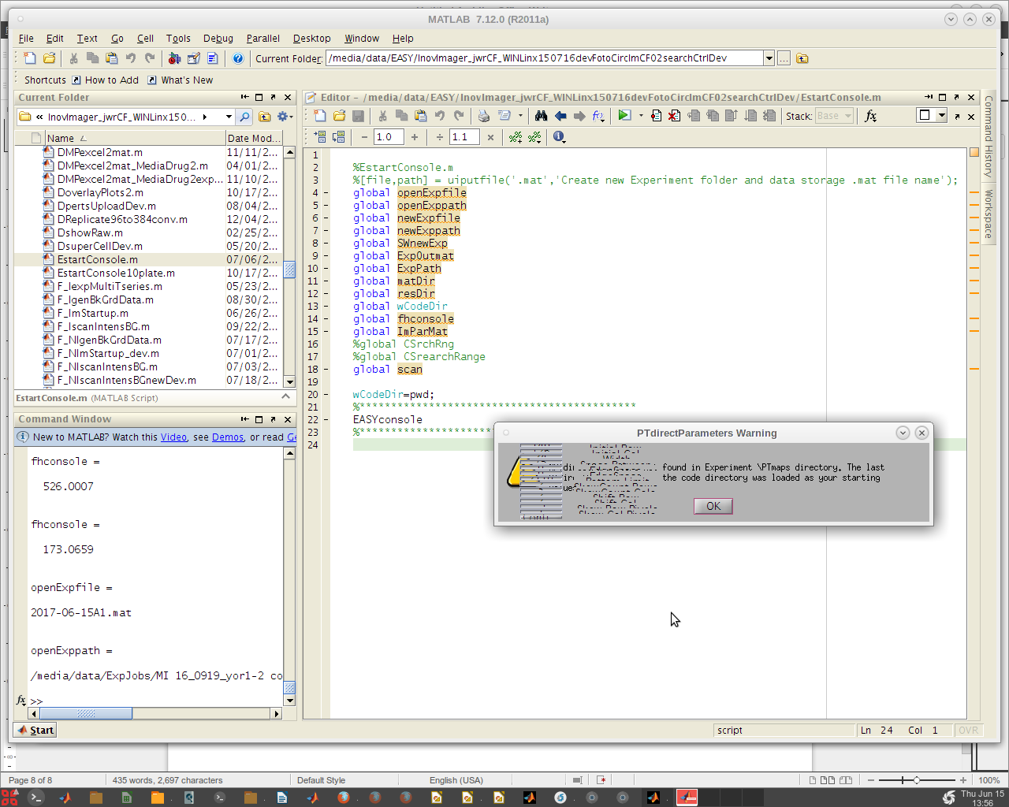Expand the Current Folder gear actions dropdown
The height and width of the screenshot is (807, 1009).
pos(285,117)
